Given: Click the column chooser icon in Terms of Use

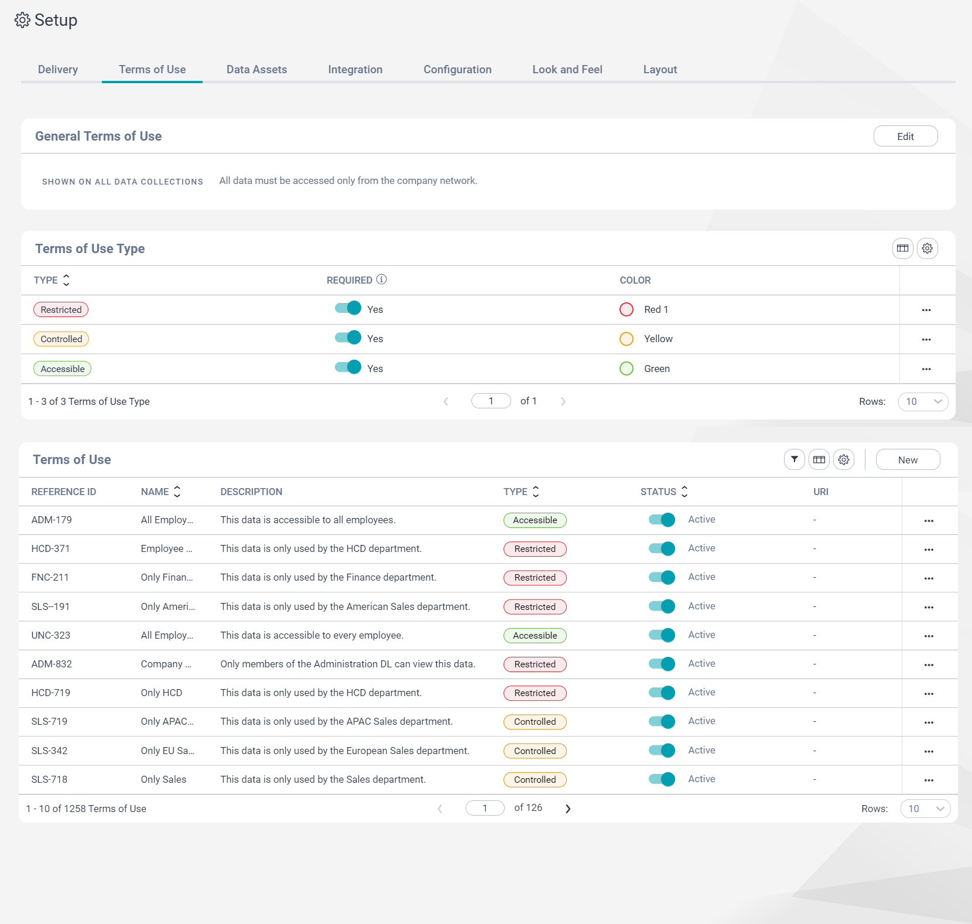Looking at the screenshot, I should click(819, 459).
